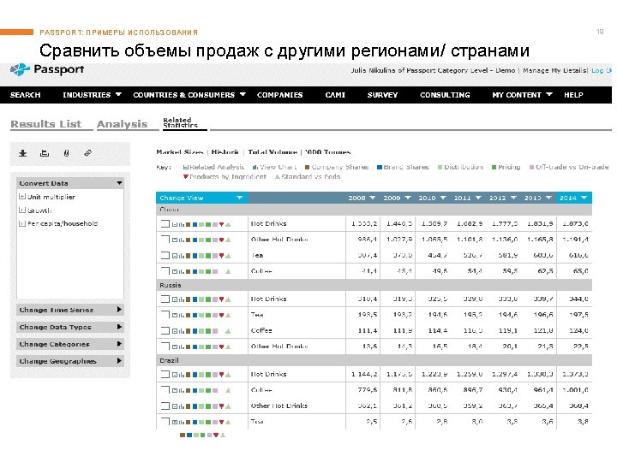Click the Manage My Details link

(554, 70)
